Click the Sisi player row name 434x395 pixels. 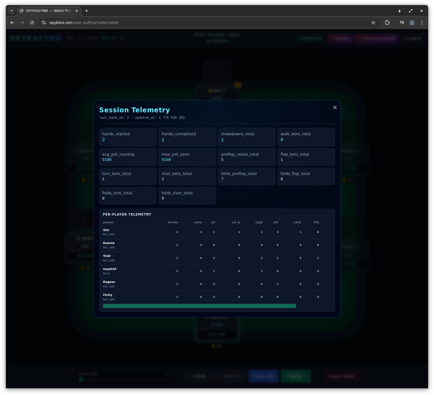pos(106,230)
